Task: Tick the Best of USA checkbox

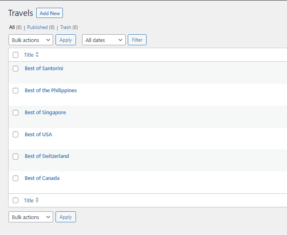Action: (x=16, y=134)
